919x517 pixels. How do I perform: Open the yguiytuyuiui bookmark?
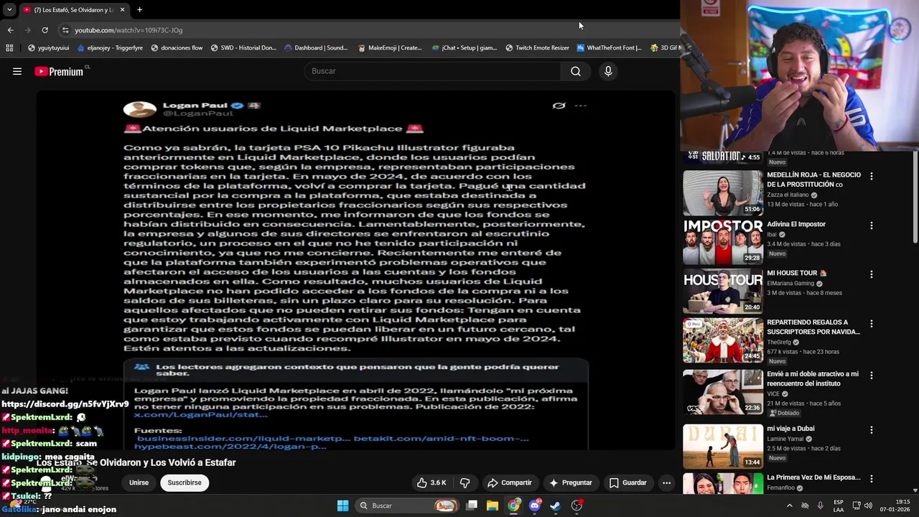pyautogui.click(x=48, y=48)
